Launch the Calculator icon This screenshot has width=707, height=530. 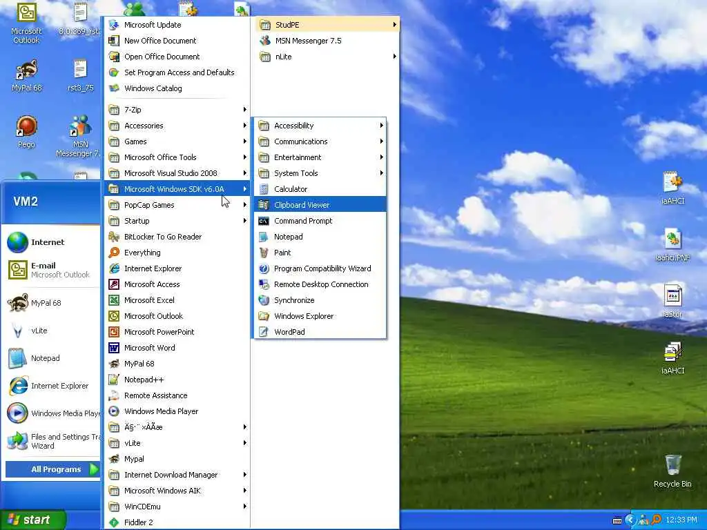pos(264,189)
